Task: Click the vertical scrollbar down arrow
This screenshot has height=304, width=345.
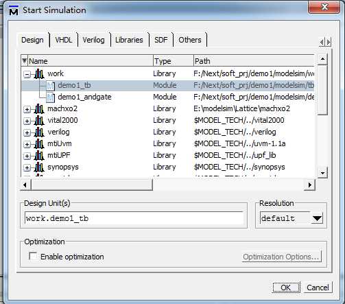Action: pos(322,173)
